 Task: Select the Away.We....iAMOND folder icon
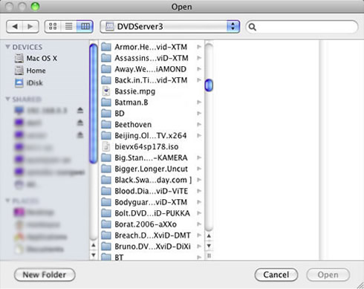point(106,69)
